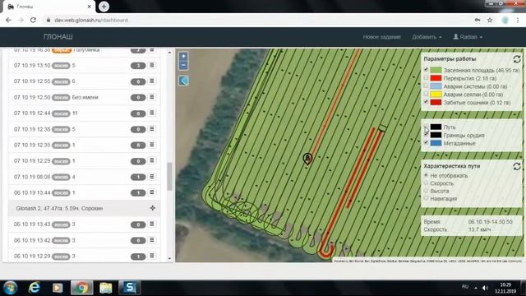526x296 pixels.
Task: Select the Не отображать radio option
Action: pyautogui.click(x=426, y=175)
